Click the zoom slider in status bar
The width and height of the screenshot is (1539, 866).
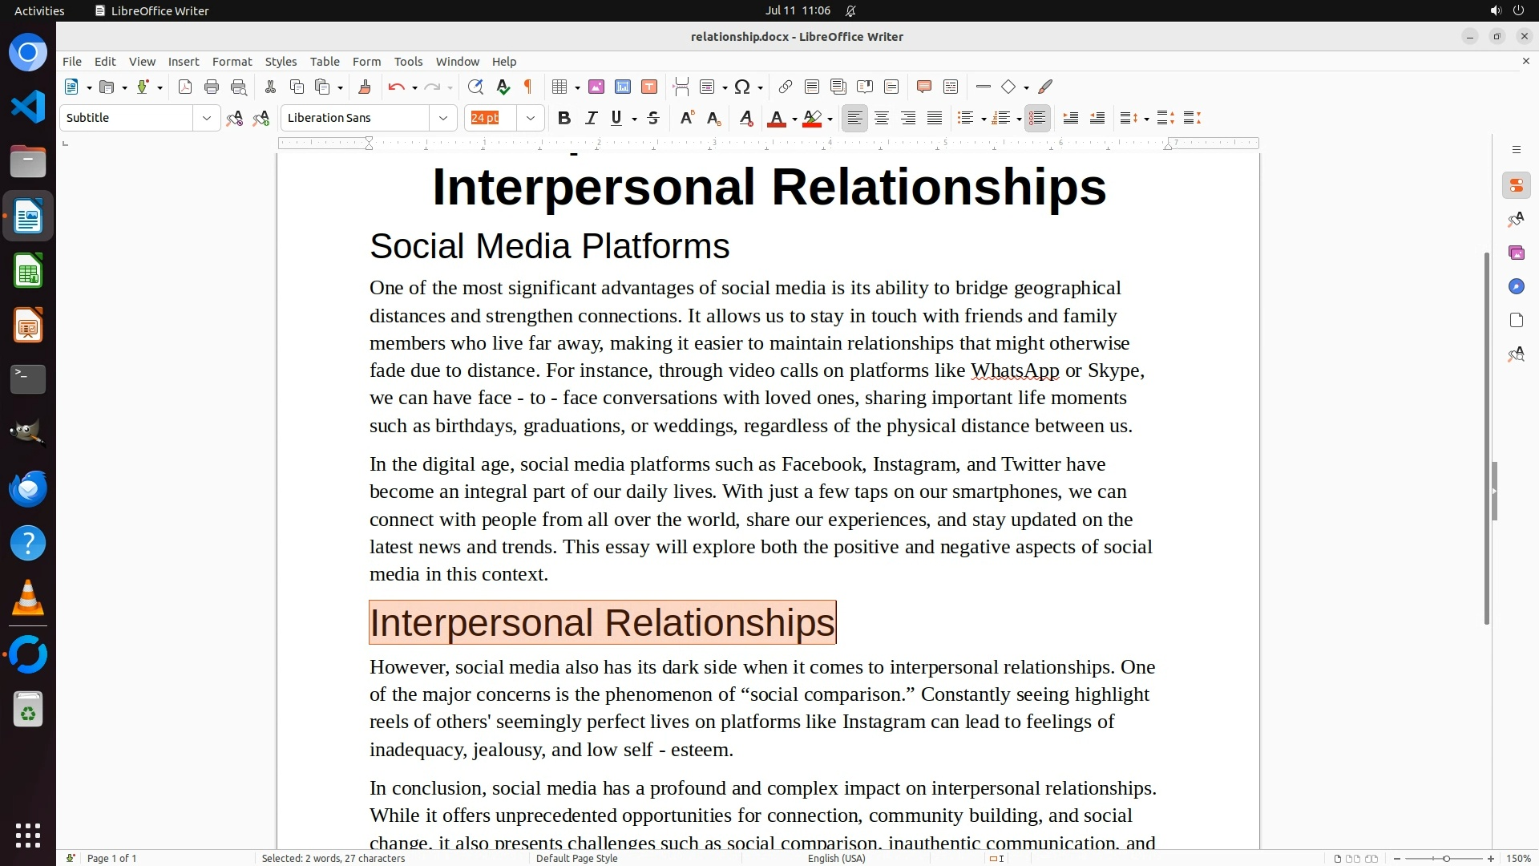coord(1446,858)
